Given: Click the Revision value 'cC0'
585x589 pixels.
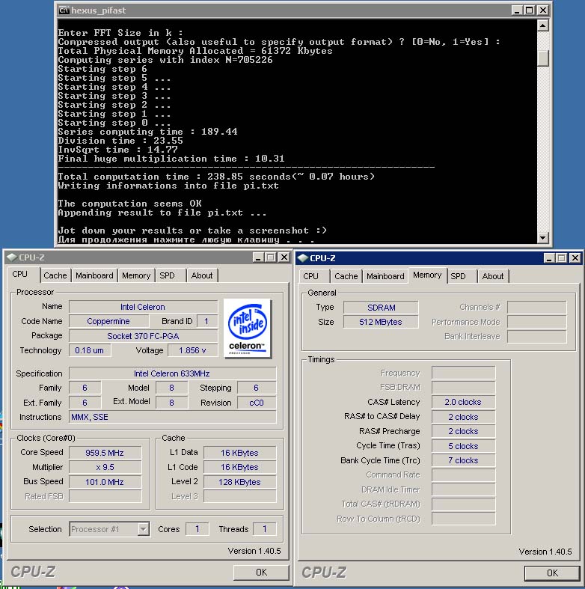Looking at the screenshot, I should tap(257, 403).
